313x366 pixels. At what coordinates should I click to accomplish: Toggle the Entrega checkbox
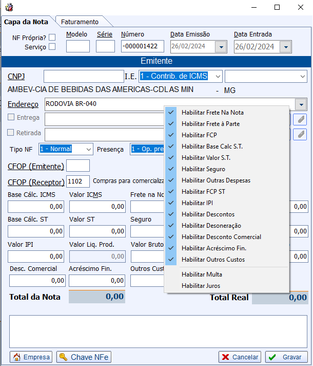point(11,117)
